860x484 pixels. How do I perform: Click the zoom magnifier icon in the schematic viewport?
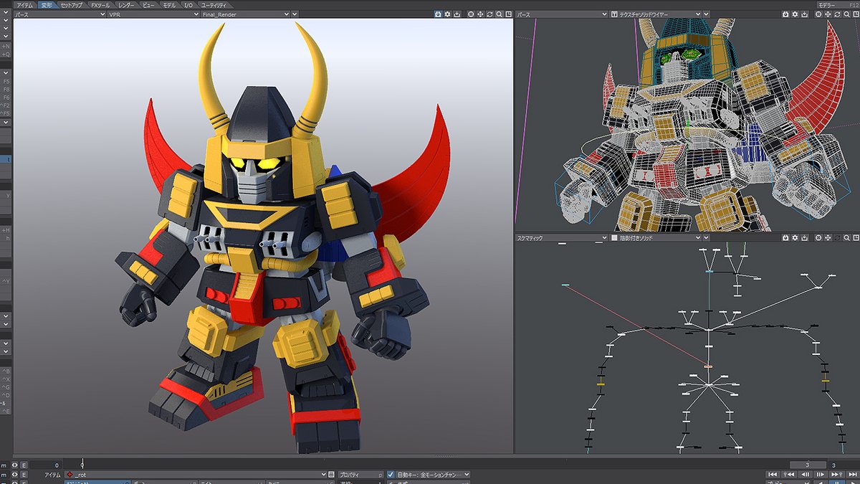(x=846, y=237)
